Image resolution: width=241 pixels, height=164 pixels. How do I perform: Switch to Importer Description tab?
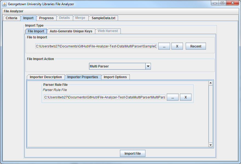pyautogui.click(x=46, y=77)
